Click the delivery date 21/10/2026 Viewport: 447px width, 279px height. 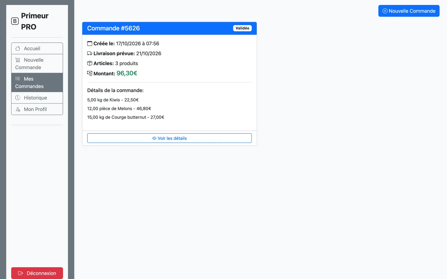pyautogui.click(x=149, y=53)
